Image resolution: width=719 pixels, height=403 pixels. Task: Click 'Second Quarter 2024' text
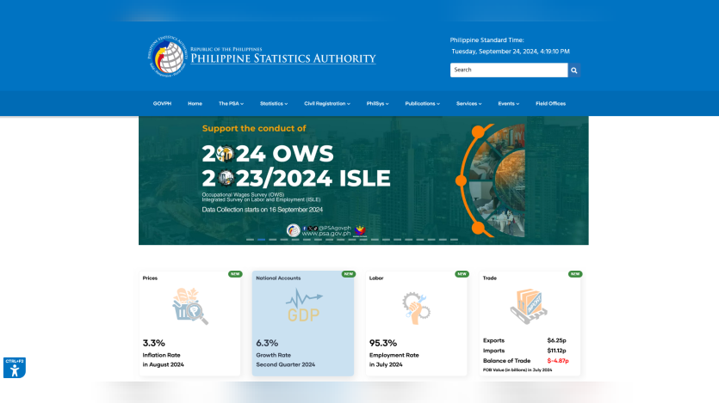[x=285, y=364]
